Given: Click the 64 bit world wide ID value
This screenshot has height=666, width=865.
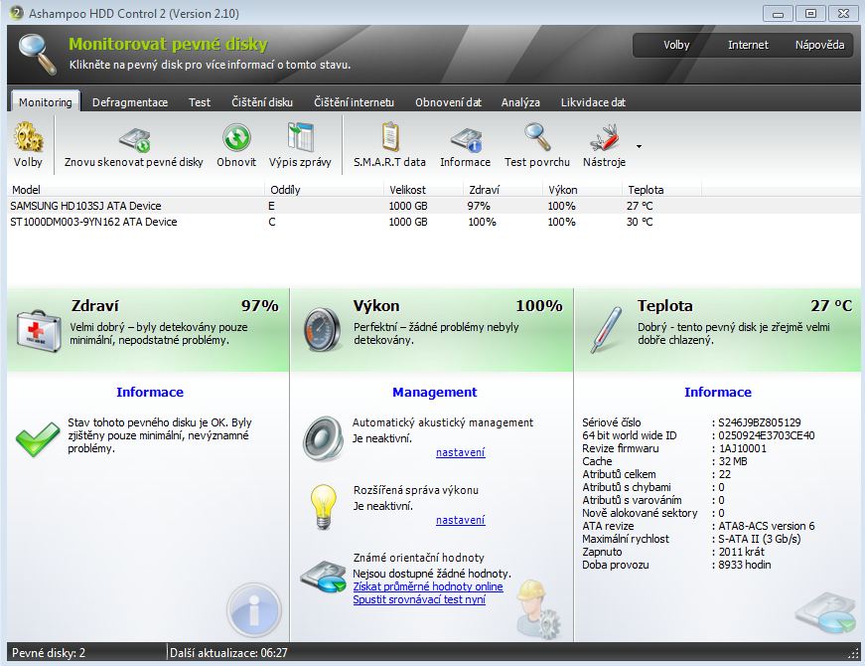Looking at the screenshot, I should pos(767,435).
